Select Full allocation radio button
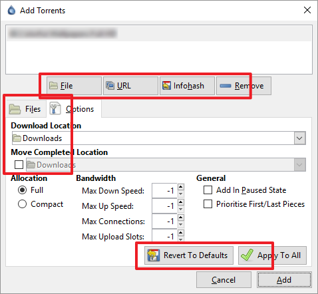Viewport: 318px width, 294px height. point(22,190)
